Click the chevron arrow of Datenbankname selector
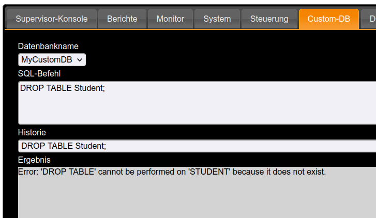The width and height of the screenshot is (376, 218). click(80, 60)
